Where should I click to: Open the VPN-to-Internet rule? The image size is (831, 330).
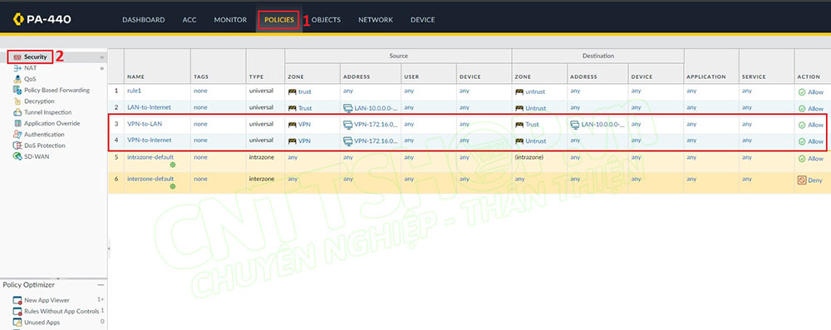point(149,140)
